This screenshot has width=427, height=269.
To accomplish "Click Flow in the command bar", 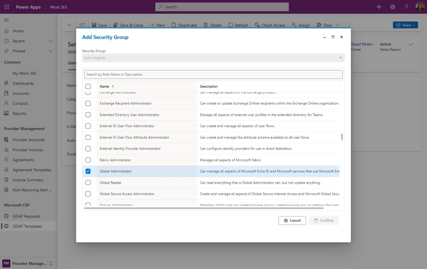I will [324, 25].
